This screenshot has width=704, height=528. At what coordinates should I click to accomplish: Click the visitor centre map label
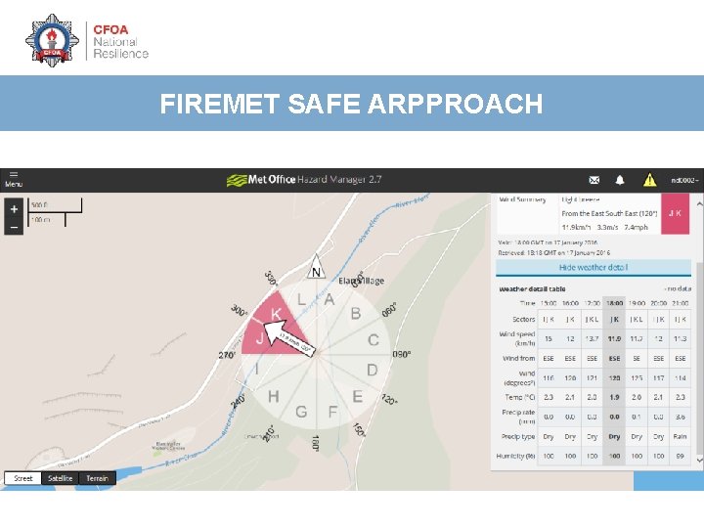click(x=168, y=446)
